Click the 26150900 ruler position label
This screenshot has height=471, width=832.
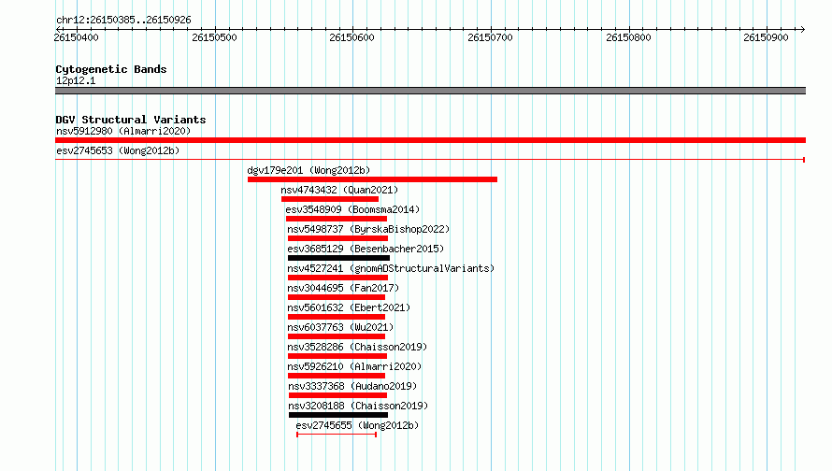[x=767, y=37]
